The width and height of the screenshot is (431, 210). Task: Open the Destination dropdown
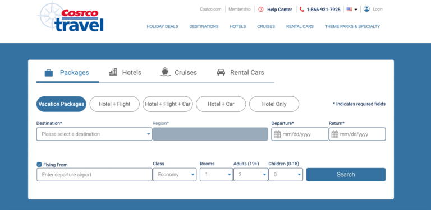coord(94,134)
